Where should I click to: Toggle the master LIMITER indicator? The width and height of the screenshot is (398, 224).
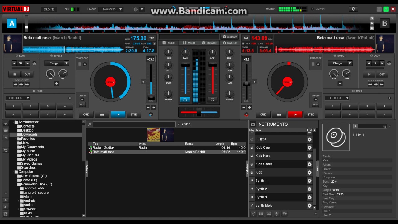click(312, 9)
